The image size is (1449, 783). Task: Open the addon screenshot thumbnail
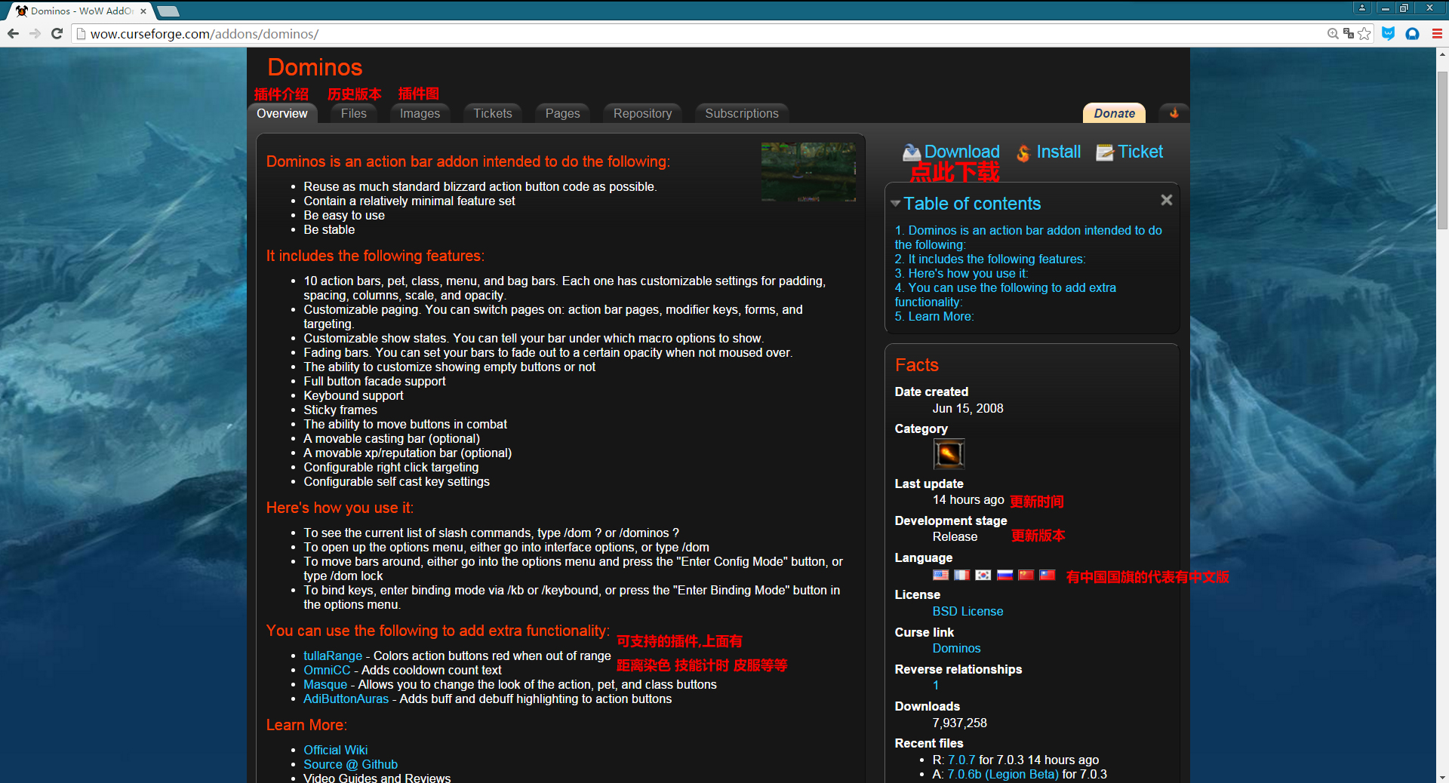point(808,172)
